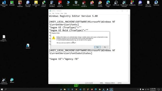Click the Notepad vertical scrollbar
This screenshot has width=162, height=91.
tap(129, 48)
